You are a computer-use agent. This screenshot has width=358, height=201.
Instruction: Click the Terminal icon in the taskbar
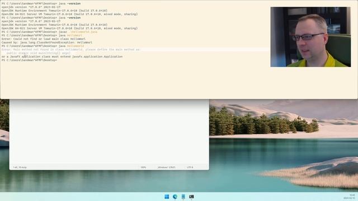click(x=191, y=197)
